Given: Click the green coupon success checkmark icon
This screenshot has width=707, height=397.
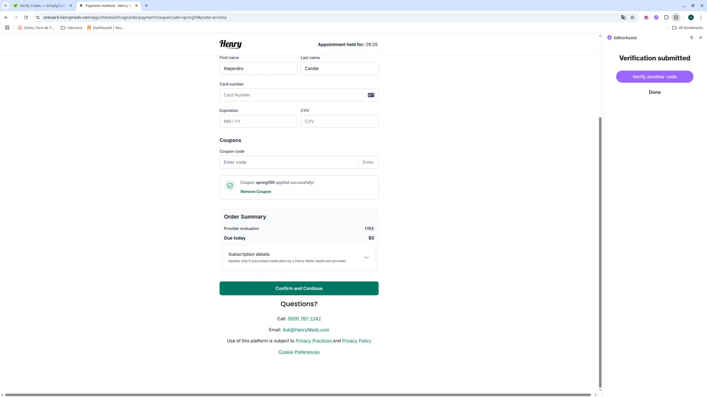Looking at the screenshot, I should click(230, 186).
